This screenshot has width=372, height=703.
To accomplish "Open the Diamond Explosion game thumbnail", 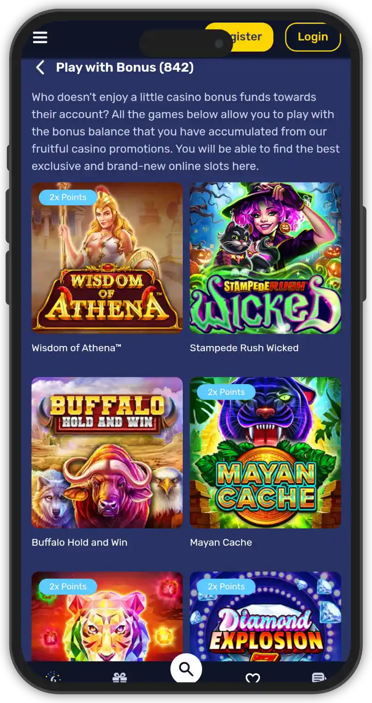I will (265, 617).
